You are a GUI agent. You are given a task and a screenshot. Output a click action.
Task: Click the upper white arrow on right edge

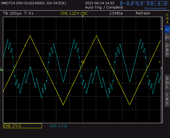point(161,28)
